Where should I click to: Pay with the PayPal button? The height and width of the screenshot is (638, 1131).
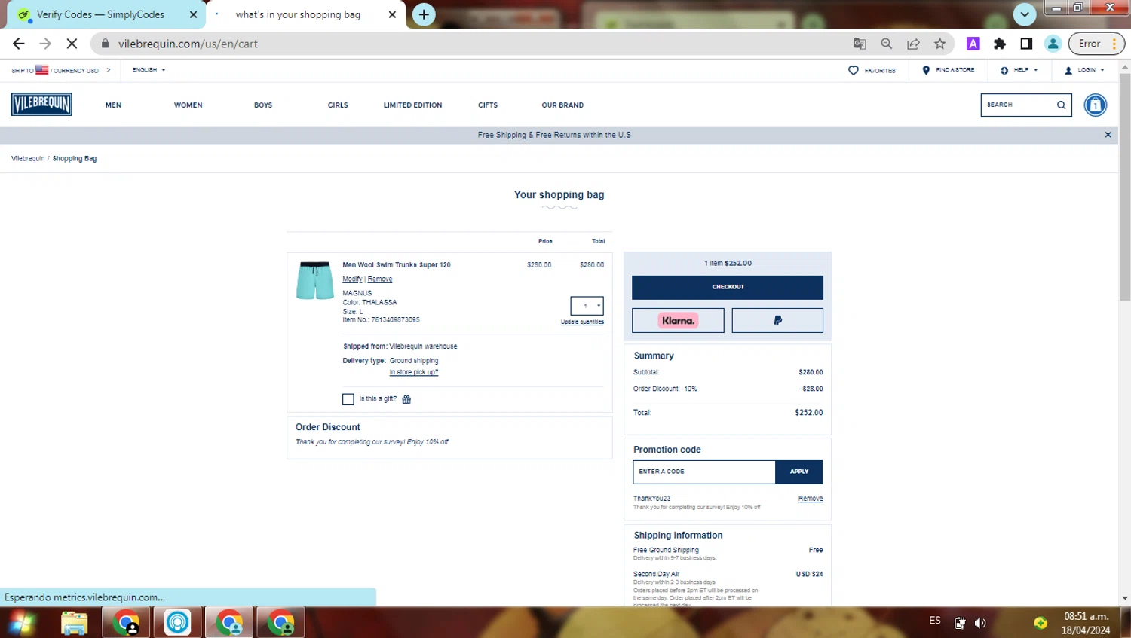click(x=777, y=320)
